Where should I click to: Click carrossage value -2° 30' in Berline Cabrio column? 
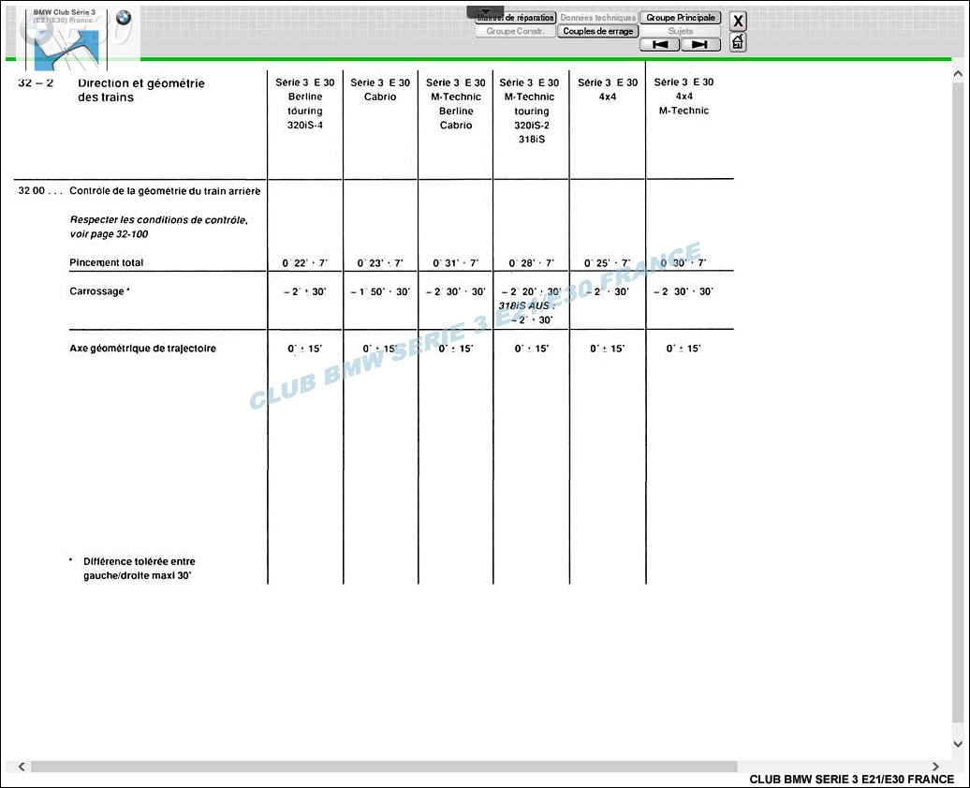click(x=456, y=291)
